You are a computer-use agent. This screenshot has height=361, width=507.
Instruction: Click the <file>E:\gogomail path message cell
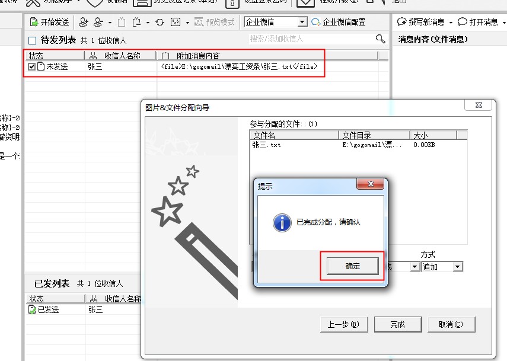[x=240, y=66]
